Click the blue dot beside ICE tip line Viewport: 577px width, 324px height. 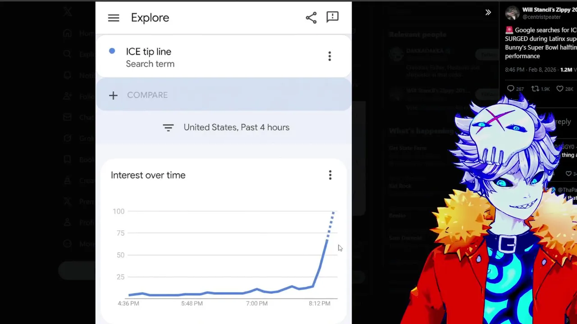pos(112,51)
